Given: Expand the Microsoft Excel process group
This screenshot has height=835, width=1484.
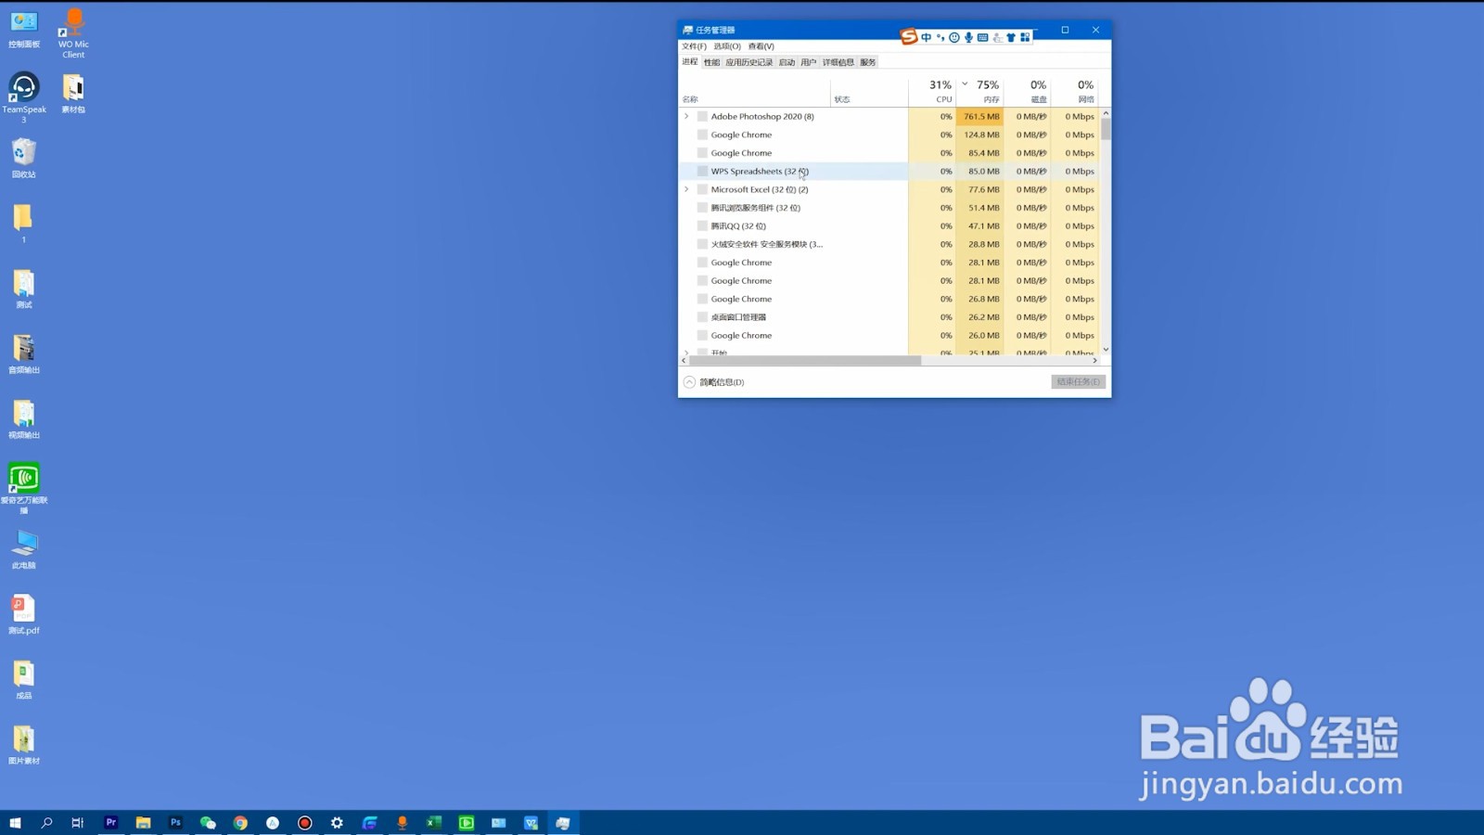Looking at the screenshot, I should (x=686, y=189).
